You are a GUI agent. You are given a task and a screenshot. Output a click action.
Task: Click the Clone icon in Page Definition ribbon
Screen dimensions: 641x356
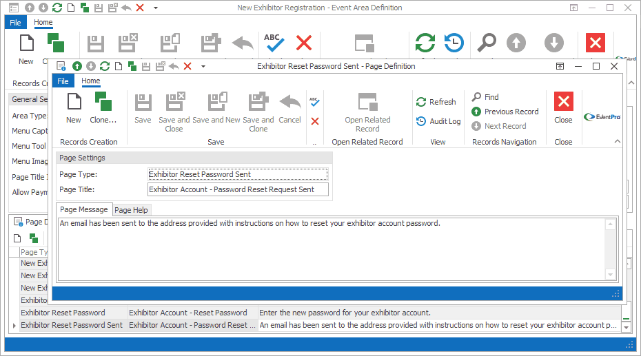(x=103, y=101)
